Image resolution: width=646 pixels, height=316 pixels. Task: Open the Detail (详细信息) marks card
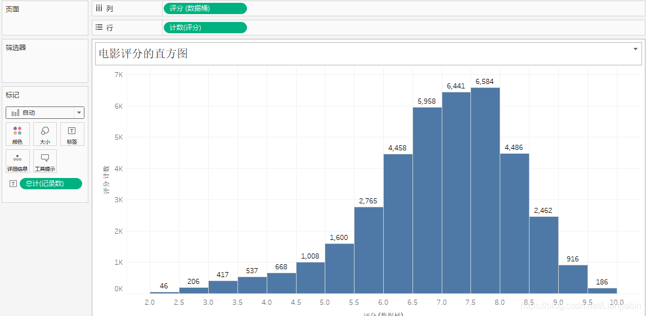[x=17, y=161]
